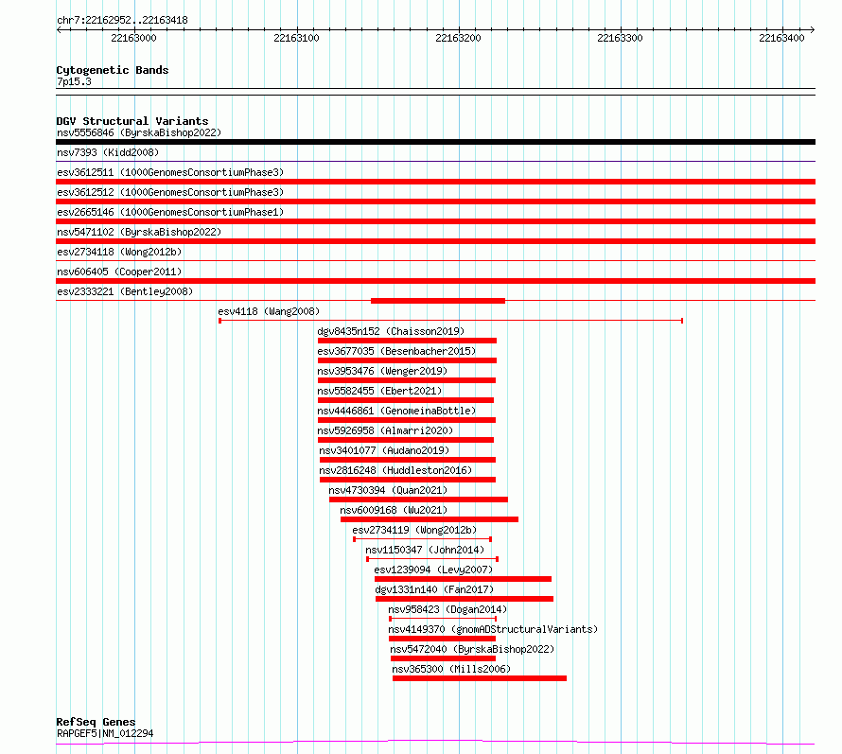Click the DGV Structural Variants track heading
Screen dimensions: 842x754
(132, 121)
